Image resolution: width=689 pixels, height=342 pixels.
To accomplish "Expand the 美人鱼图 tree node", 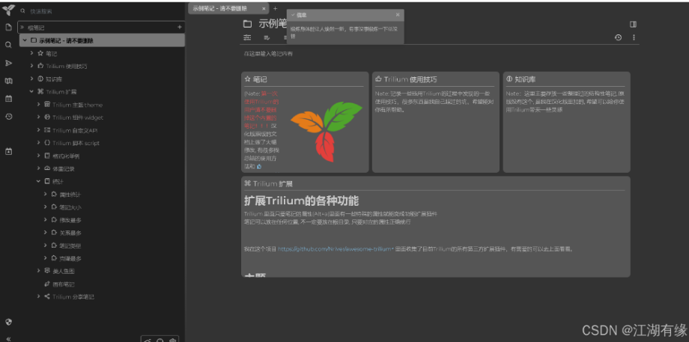I will 39,271.
